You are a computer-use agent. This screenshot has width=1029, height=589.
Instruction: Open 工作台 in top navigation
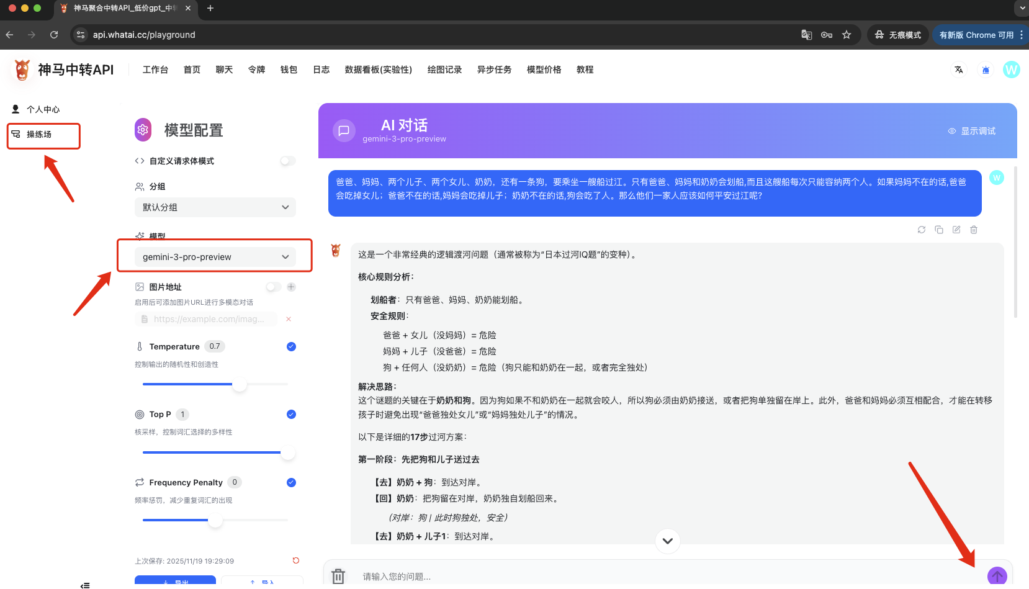[155, 70]
